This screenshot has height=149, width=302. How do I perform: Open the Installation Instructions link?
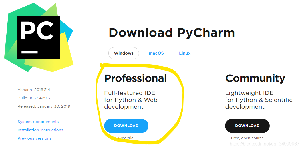pos(40,130)
